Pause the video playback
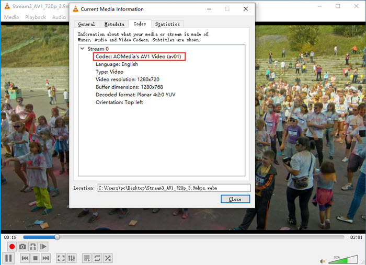 pos(8,258)
